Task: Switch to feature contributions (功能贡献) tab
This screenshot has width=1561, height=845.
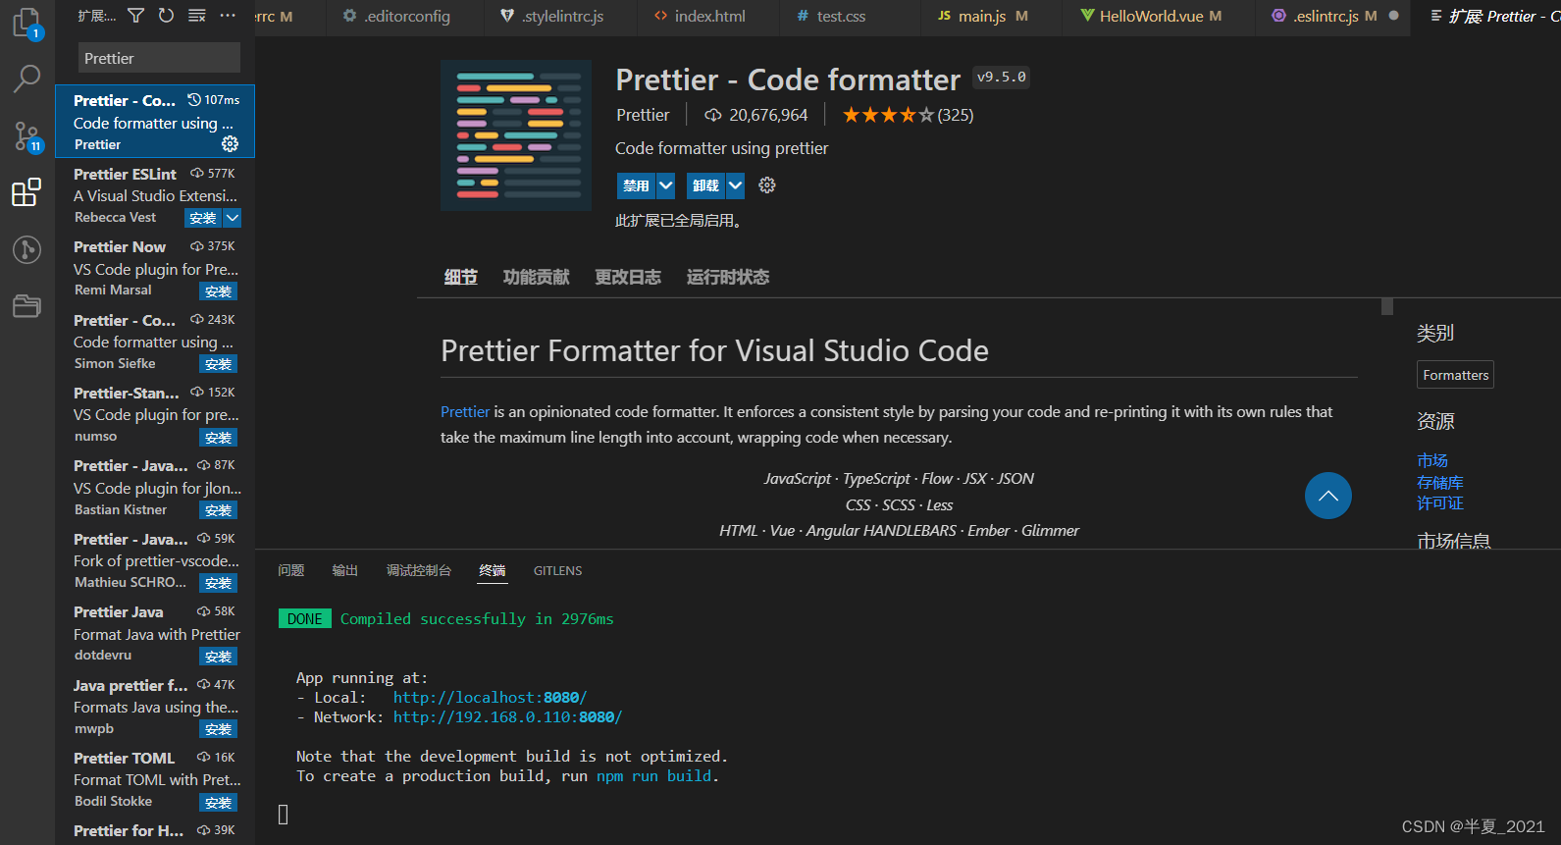Action: coord(536,278)
